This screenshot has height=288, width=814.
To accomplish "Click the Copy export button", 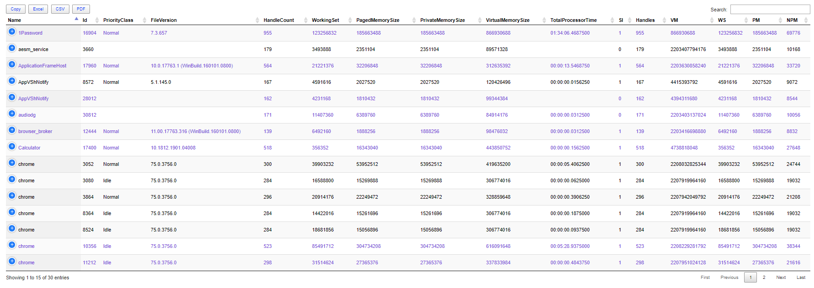I will 16,9.
